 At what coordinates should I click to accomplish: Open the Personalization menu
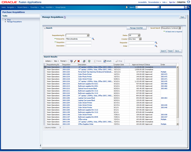coord(155,2)
